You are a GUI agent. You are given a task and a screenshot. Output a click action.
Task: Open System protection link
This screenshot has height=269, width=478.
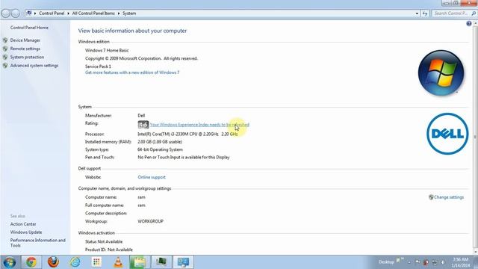pyautogui.click(x=27, y=57)
